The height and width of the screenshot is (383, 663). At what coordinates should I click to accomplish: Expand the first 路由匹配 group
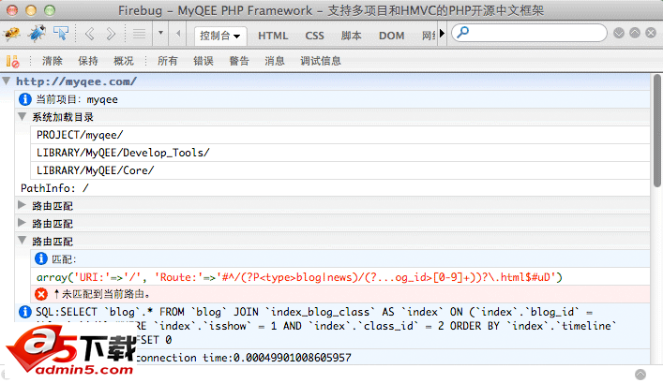click(x=23, y=205)
